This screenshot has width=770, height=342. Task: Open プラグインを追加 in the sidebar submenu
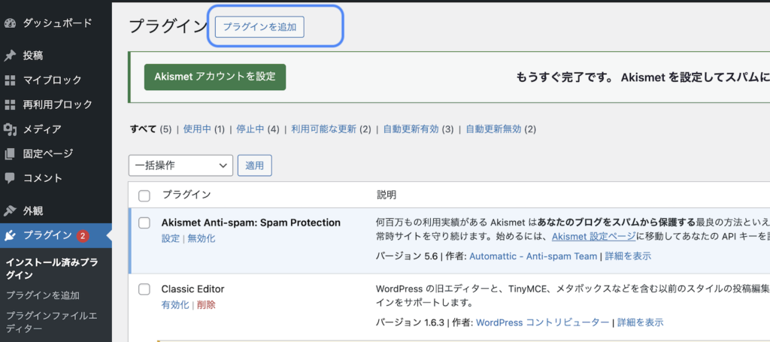pos(43,295)
